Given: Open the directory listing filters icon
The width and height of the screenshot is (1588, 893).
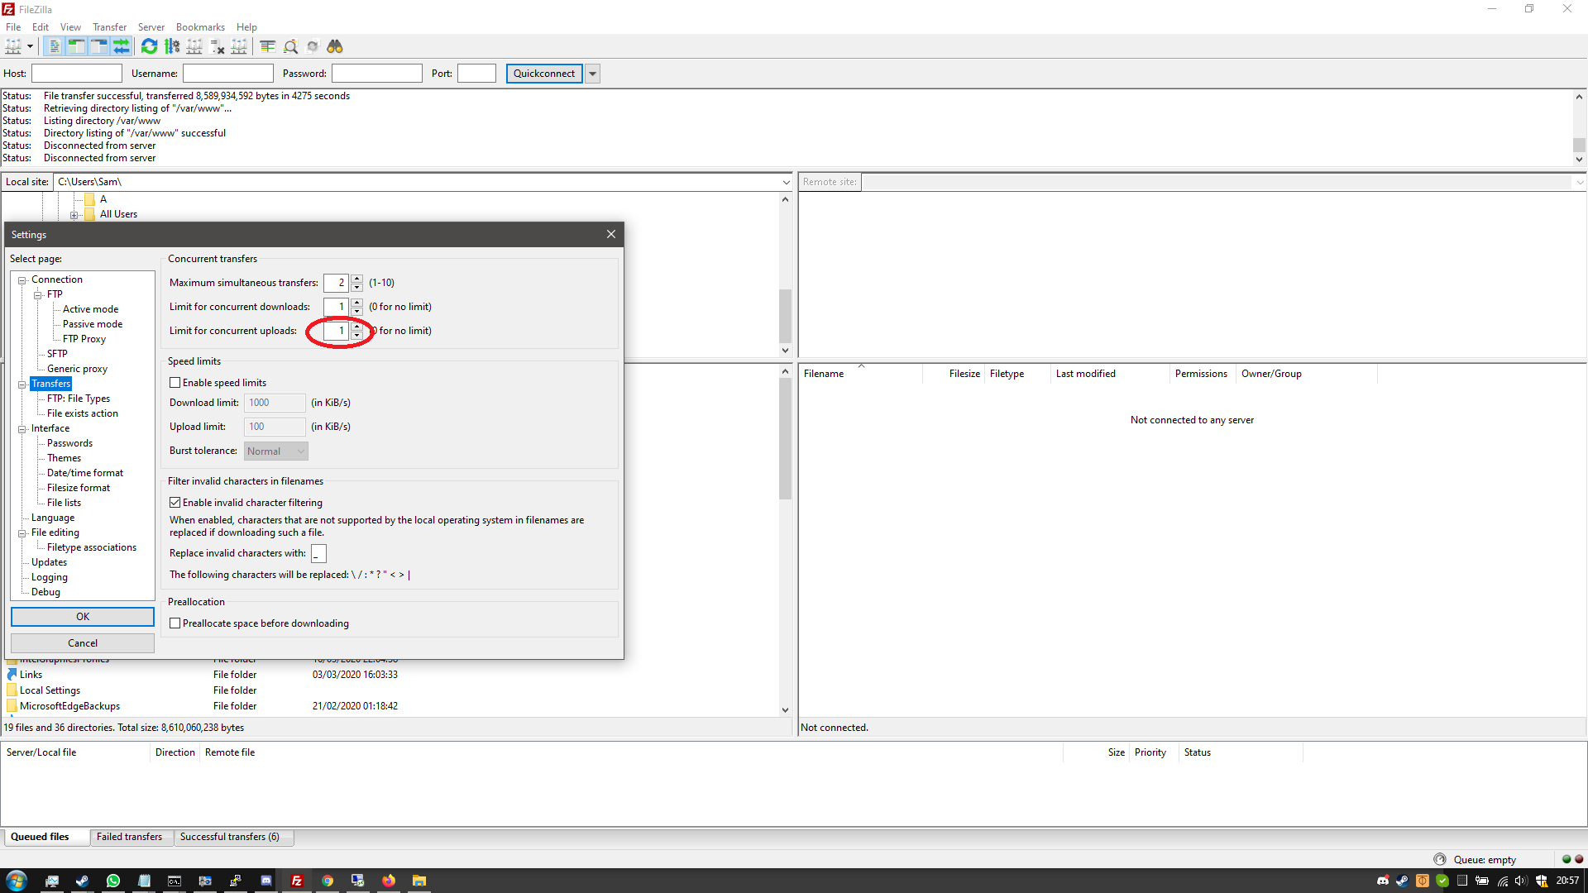Looking at the screenshot, I should coord(268,47).
